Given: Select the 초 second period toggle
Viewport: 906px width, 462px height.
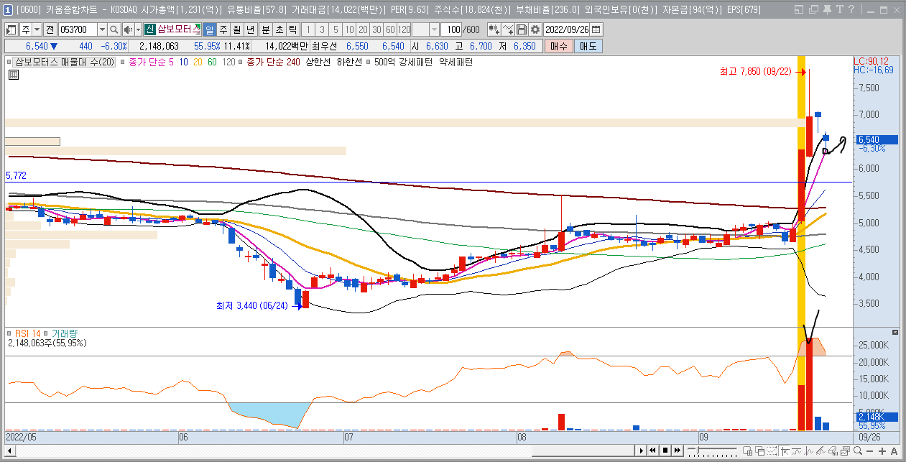Looking at the screenshot, I should (279, 29).
